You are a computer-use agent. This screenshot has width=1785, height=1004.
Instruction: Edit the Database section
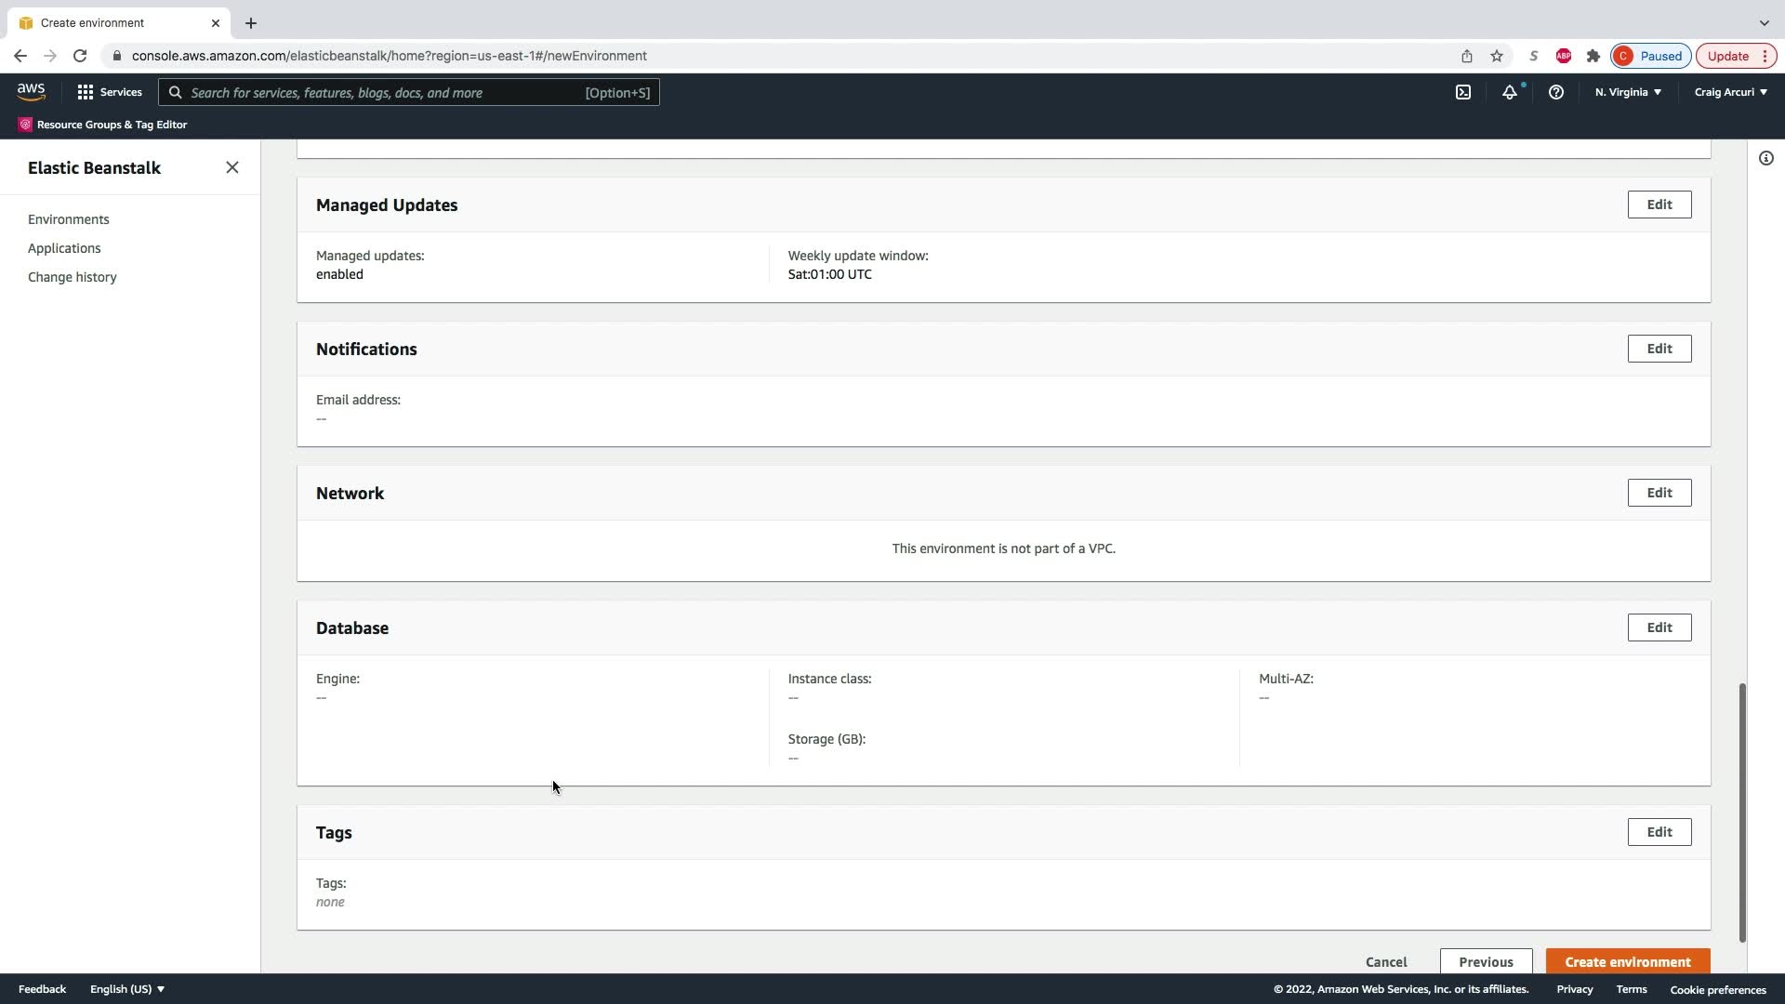point(1659,627)
